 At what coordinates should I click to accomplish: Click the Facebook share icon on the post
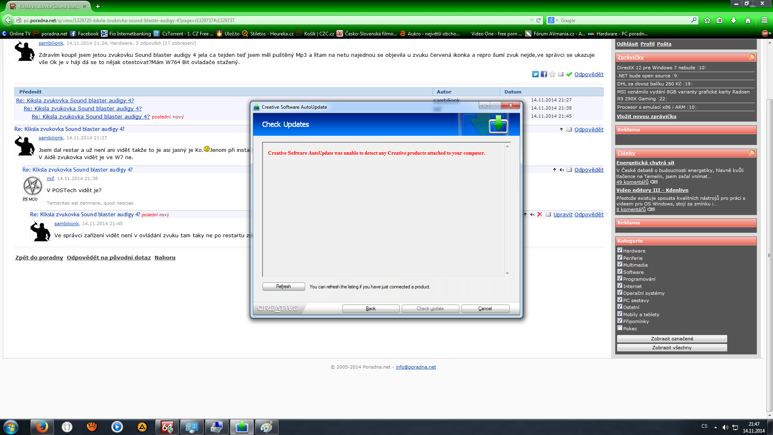pos(544,74)
